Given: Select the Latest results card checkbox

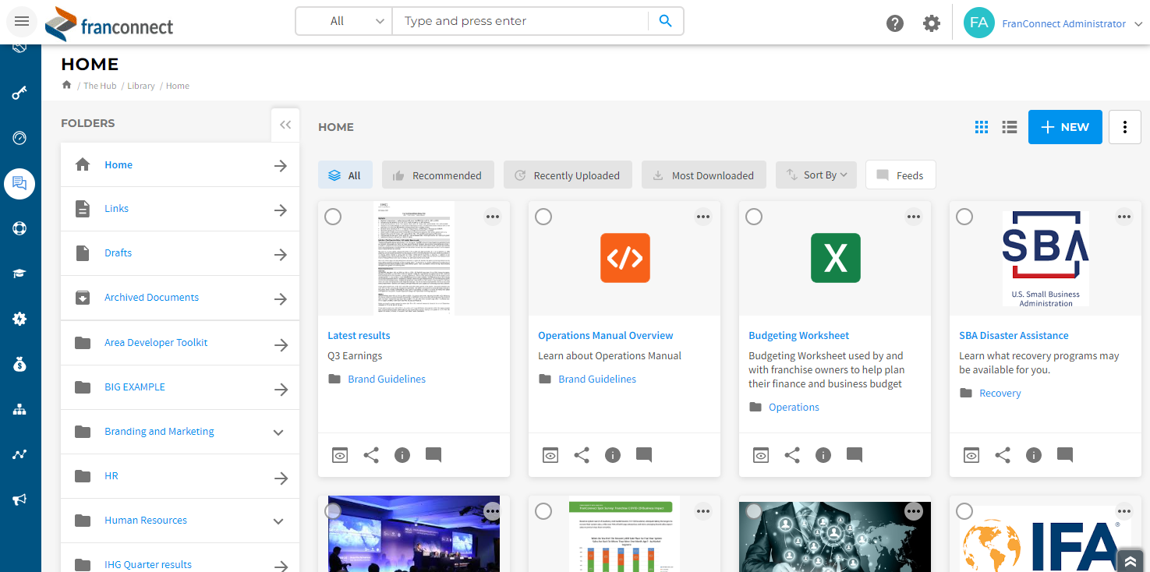Looking at the screenshot, I should 333,217.
